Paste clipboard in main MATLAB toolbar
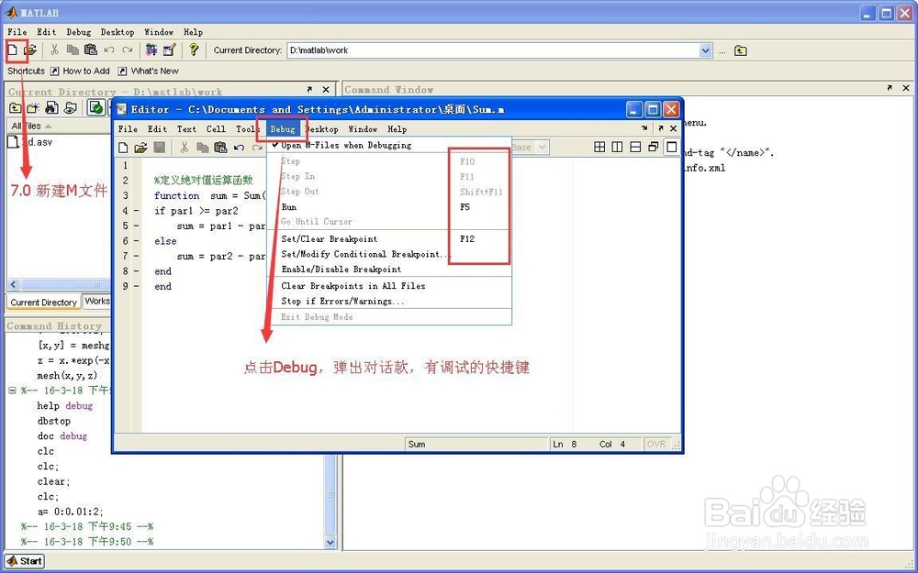 (x=91, y=50)
